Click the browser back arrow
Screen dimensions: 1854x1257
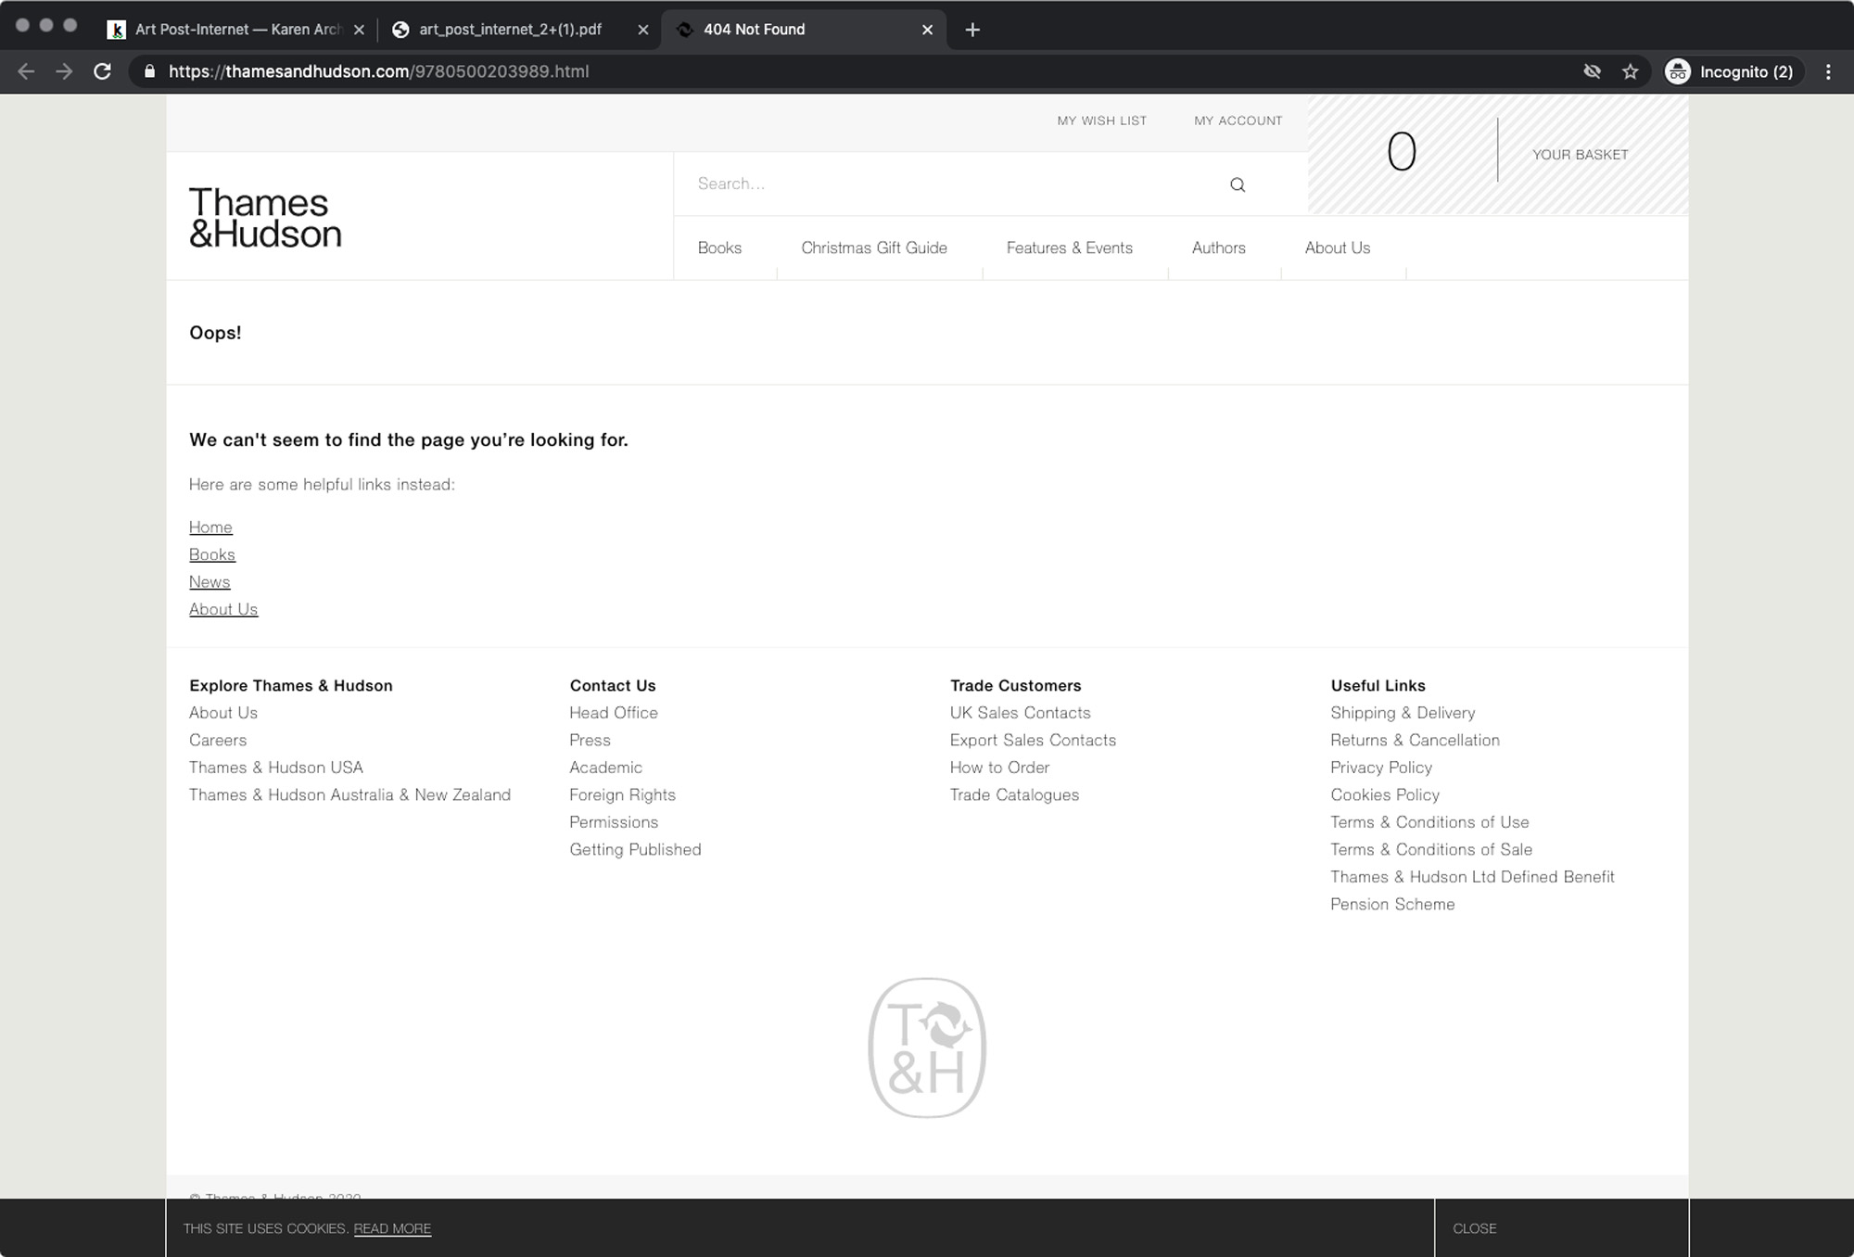pyautogui.click(x=26, y=71)
